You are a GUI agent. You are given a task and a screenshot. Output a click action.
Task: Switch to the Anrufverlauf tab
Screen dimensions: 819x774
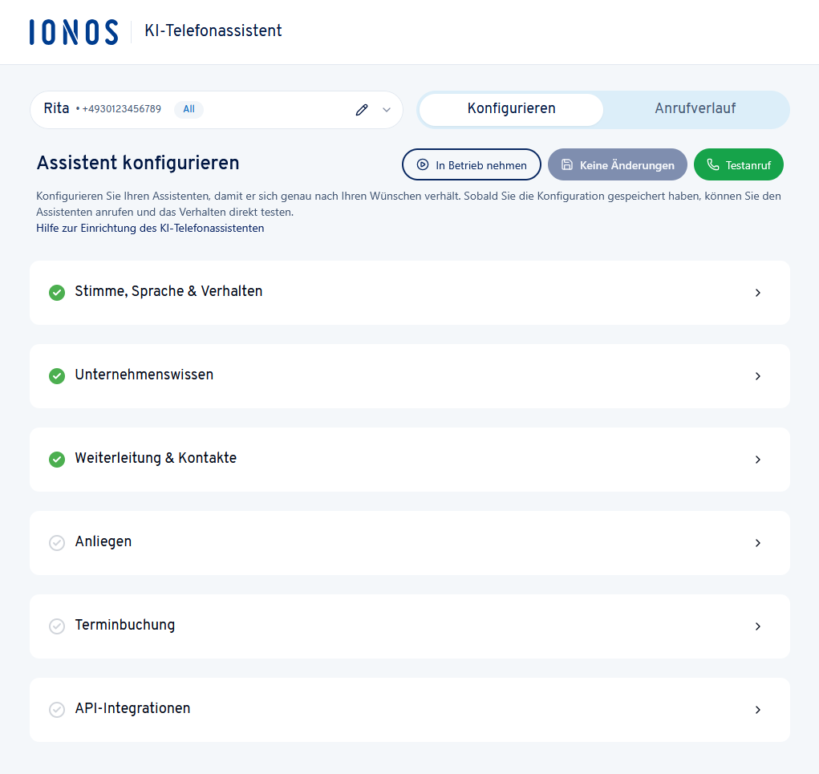(695, 109)
